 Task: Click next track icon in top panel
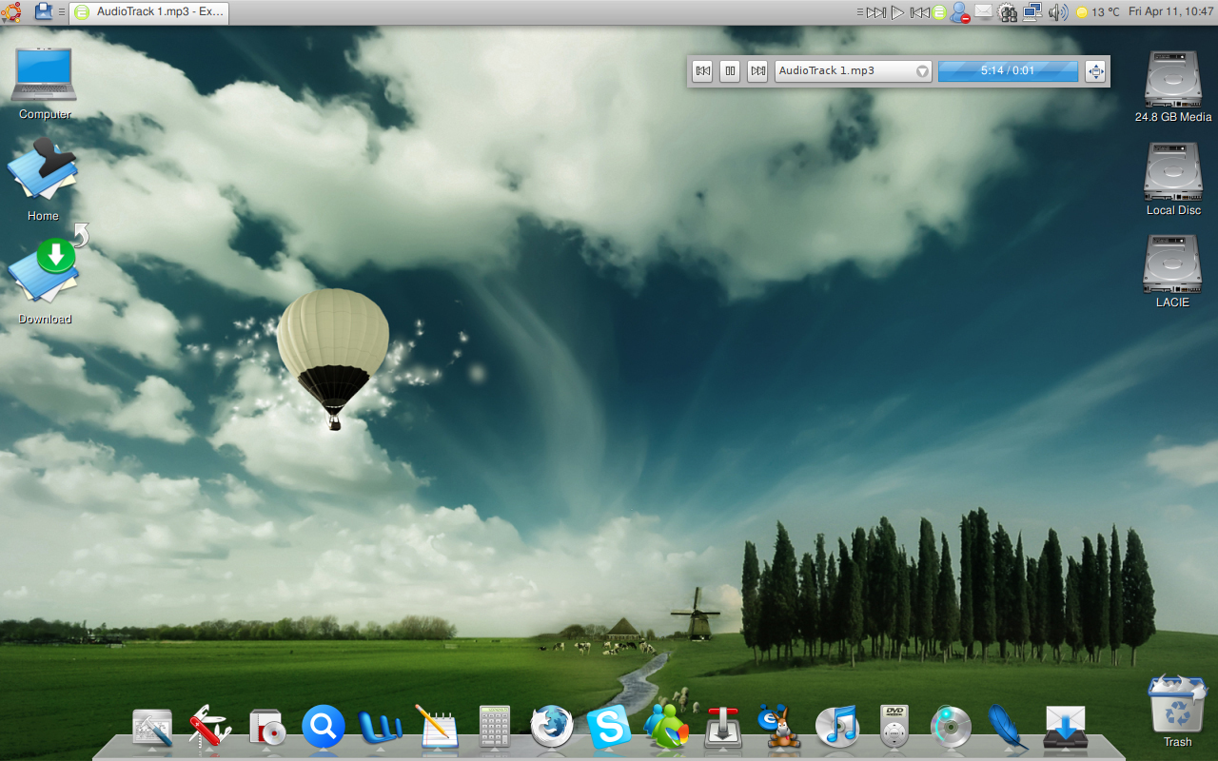(x=875, y=12)
